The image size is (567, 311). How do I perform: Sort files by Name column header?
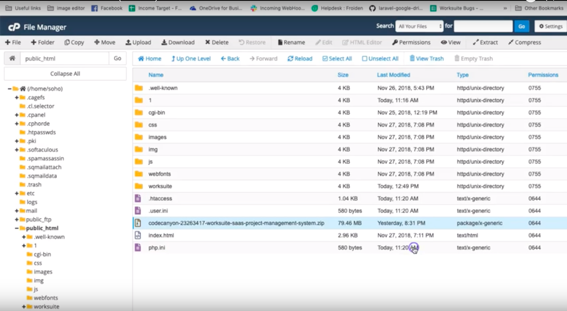point(156,75)
